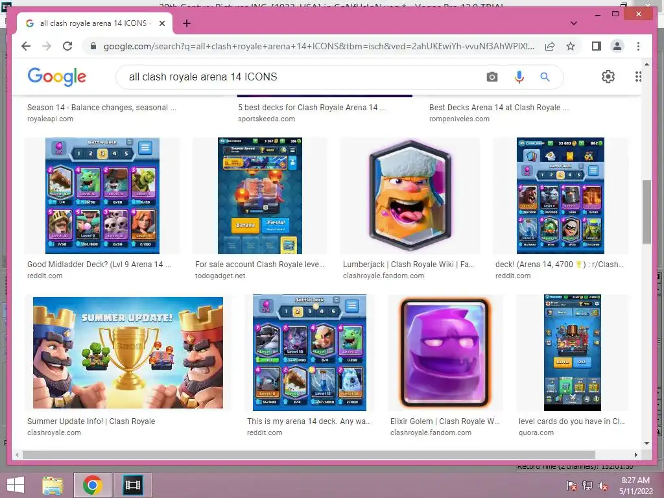Open the network tray icon
The width and height of the screenshot is (664, 498).
point(587,486)
